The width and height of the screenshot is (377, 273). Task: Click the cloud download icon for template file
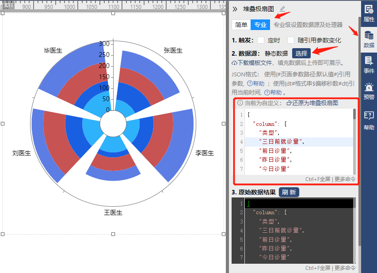(234, 63)
